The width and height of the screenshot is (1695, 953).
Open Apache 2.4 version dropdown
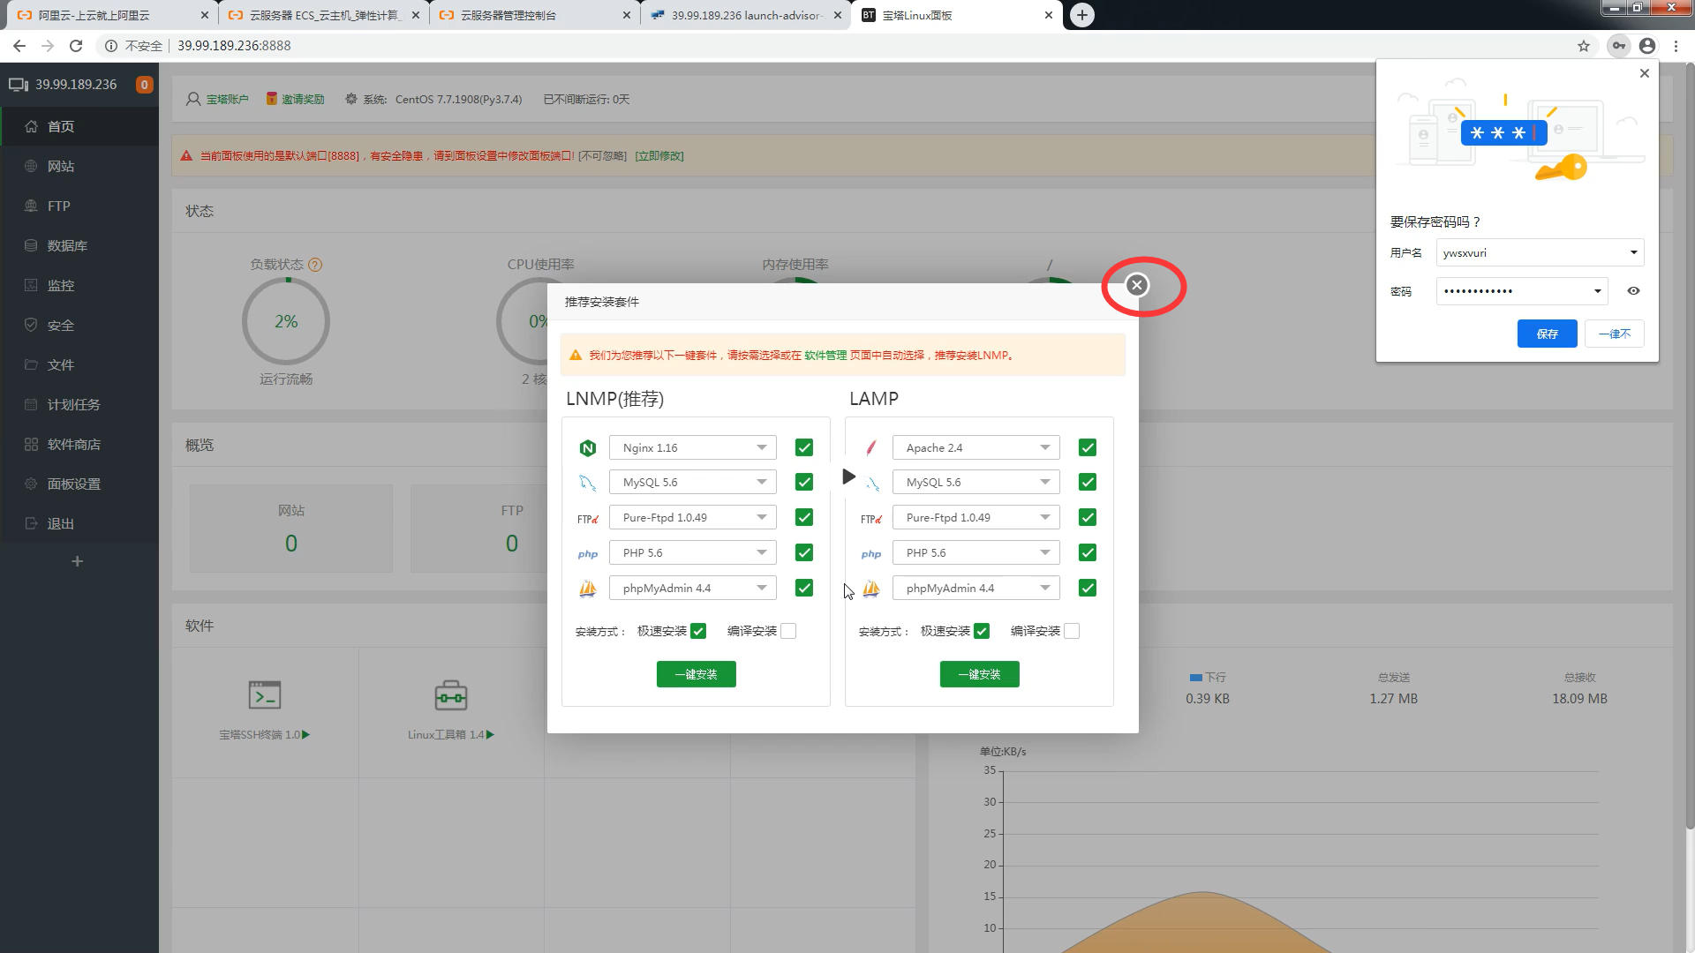(976, 448)
